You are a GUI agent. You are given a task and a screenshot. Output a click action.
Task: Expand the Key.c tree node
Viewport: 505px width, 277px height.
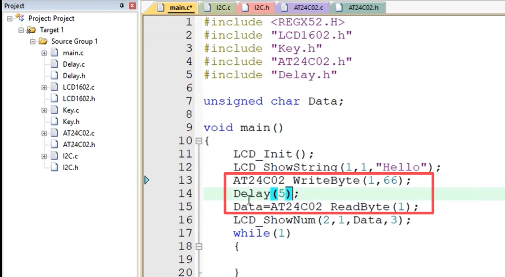[x=44, y=110]
